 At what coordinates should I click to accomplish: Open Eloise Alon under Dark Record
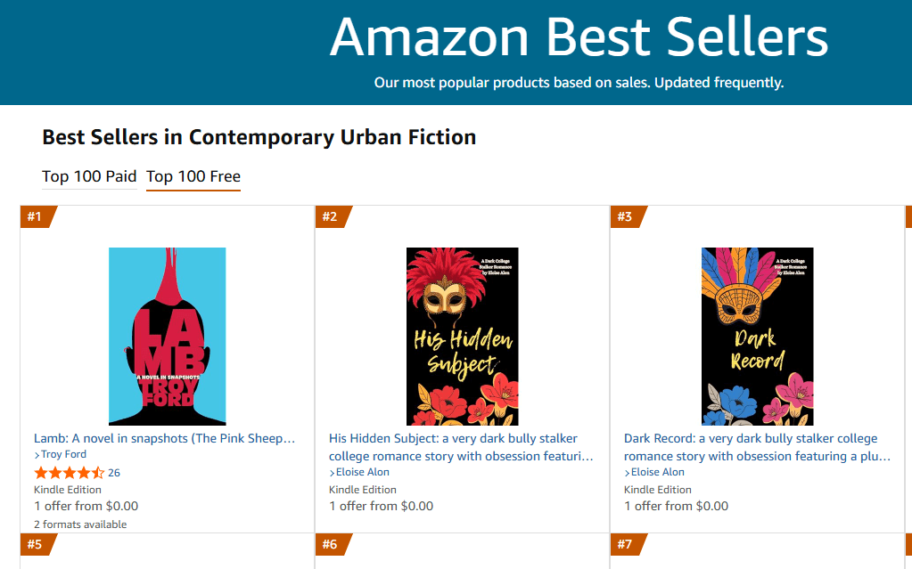657,472
